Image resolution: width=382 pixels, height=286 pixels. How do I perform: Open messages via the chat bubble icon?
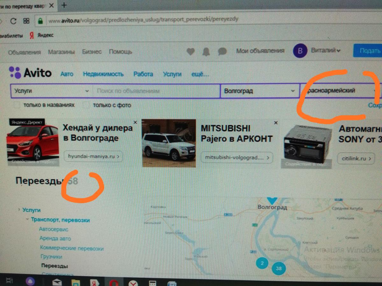click(x=223, y=51)
